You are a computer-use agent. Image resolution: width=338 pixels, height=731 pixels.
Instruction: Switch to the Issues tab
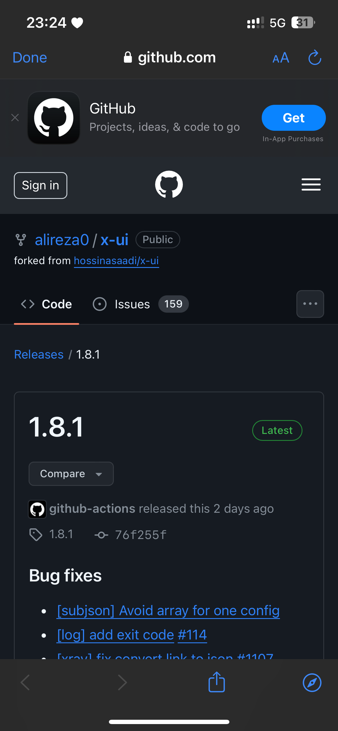point(132,304)
